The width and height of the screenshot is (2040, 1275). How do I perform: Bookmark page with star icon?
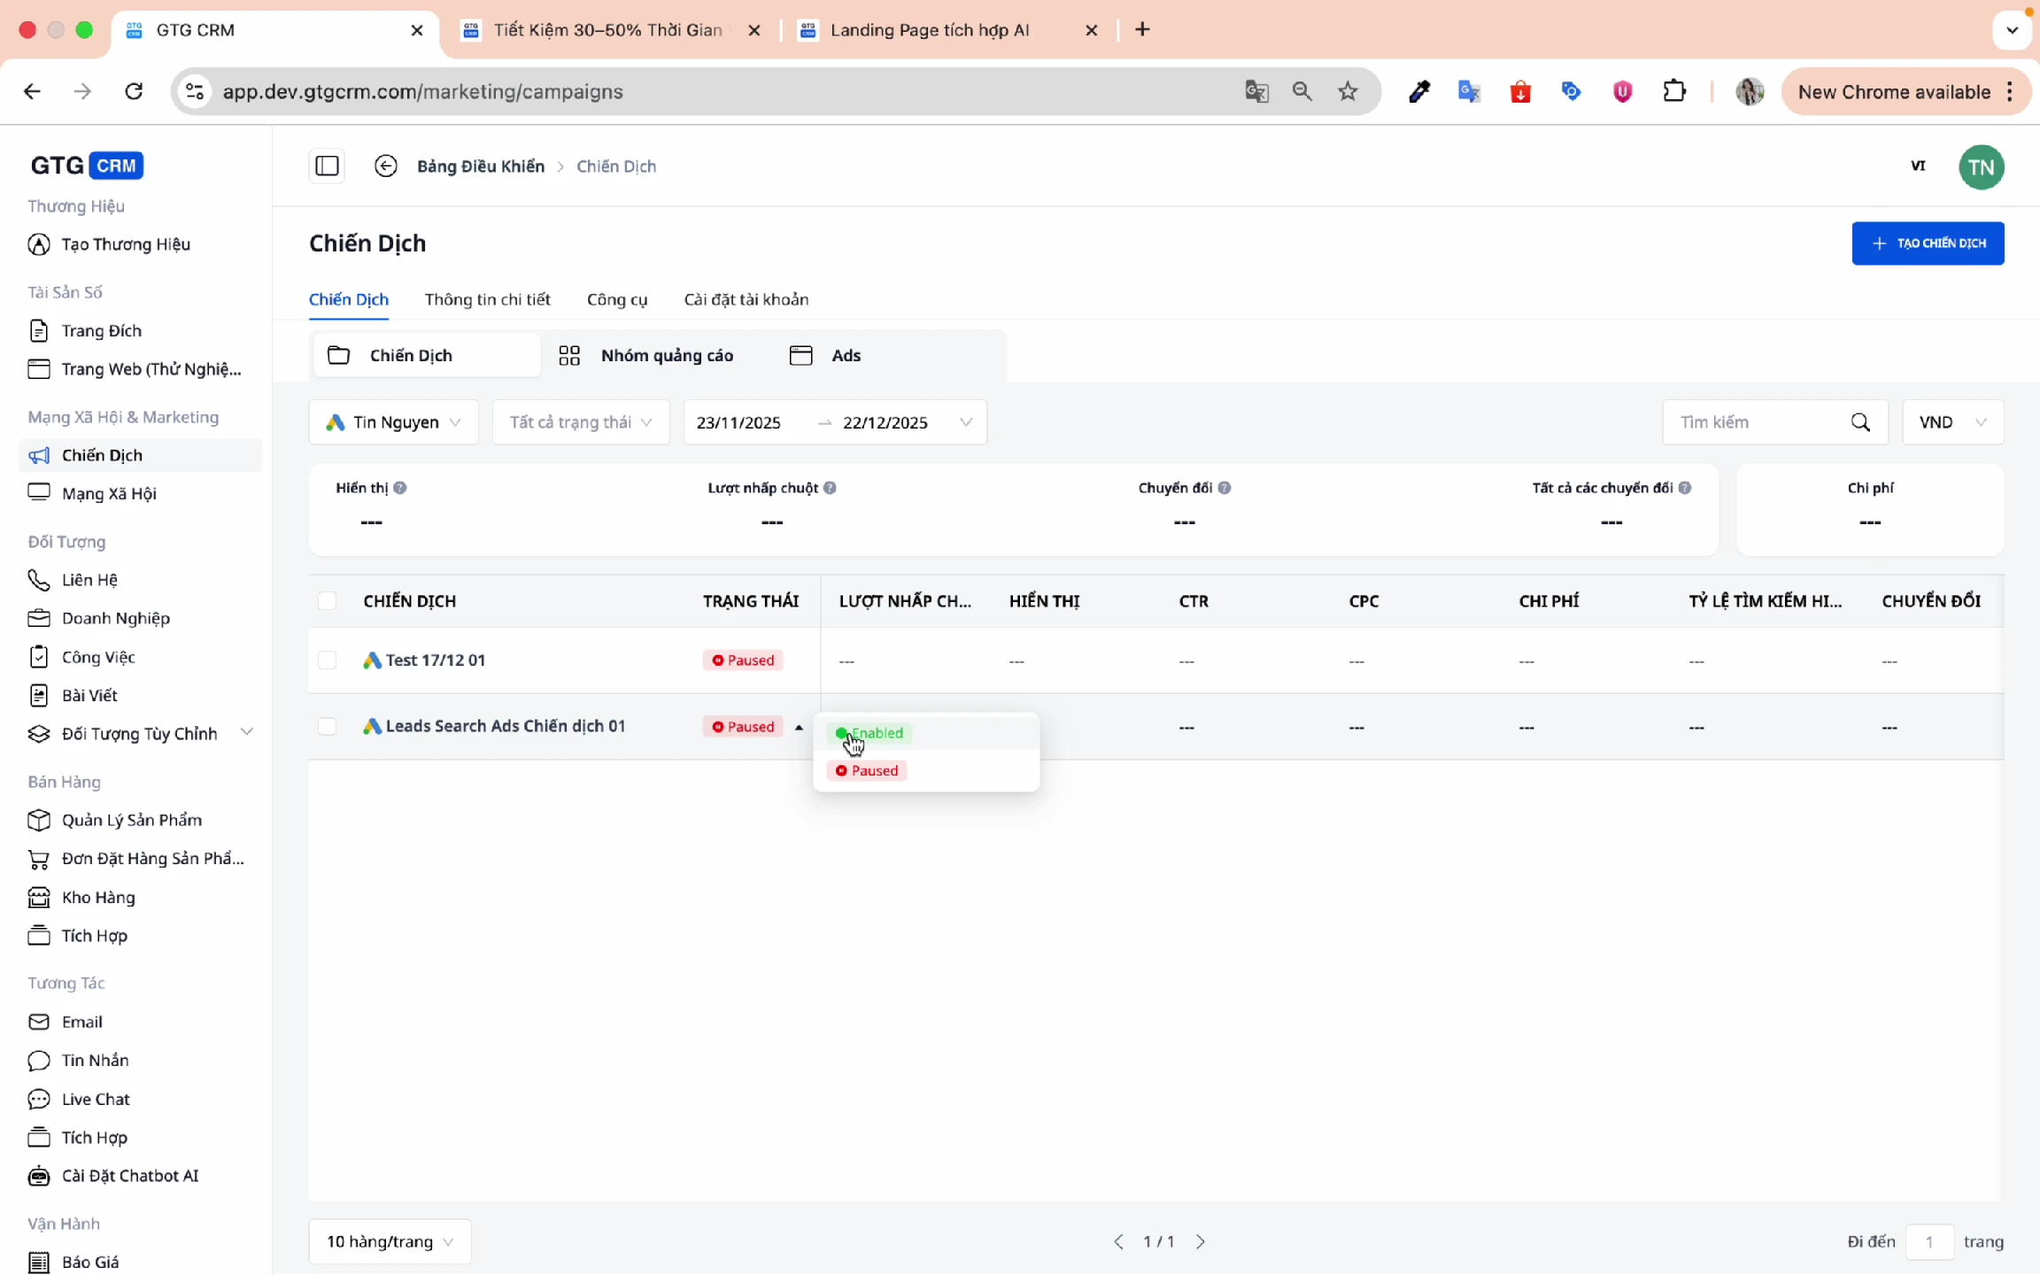point(1348,91)
